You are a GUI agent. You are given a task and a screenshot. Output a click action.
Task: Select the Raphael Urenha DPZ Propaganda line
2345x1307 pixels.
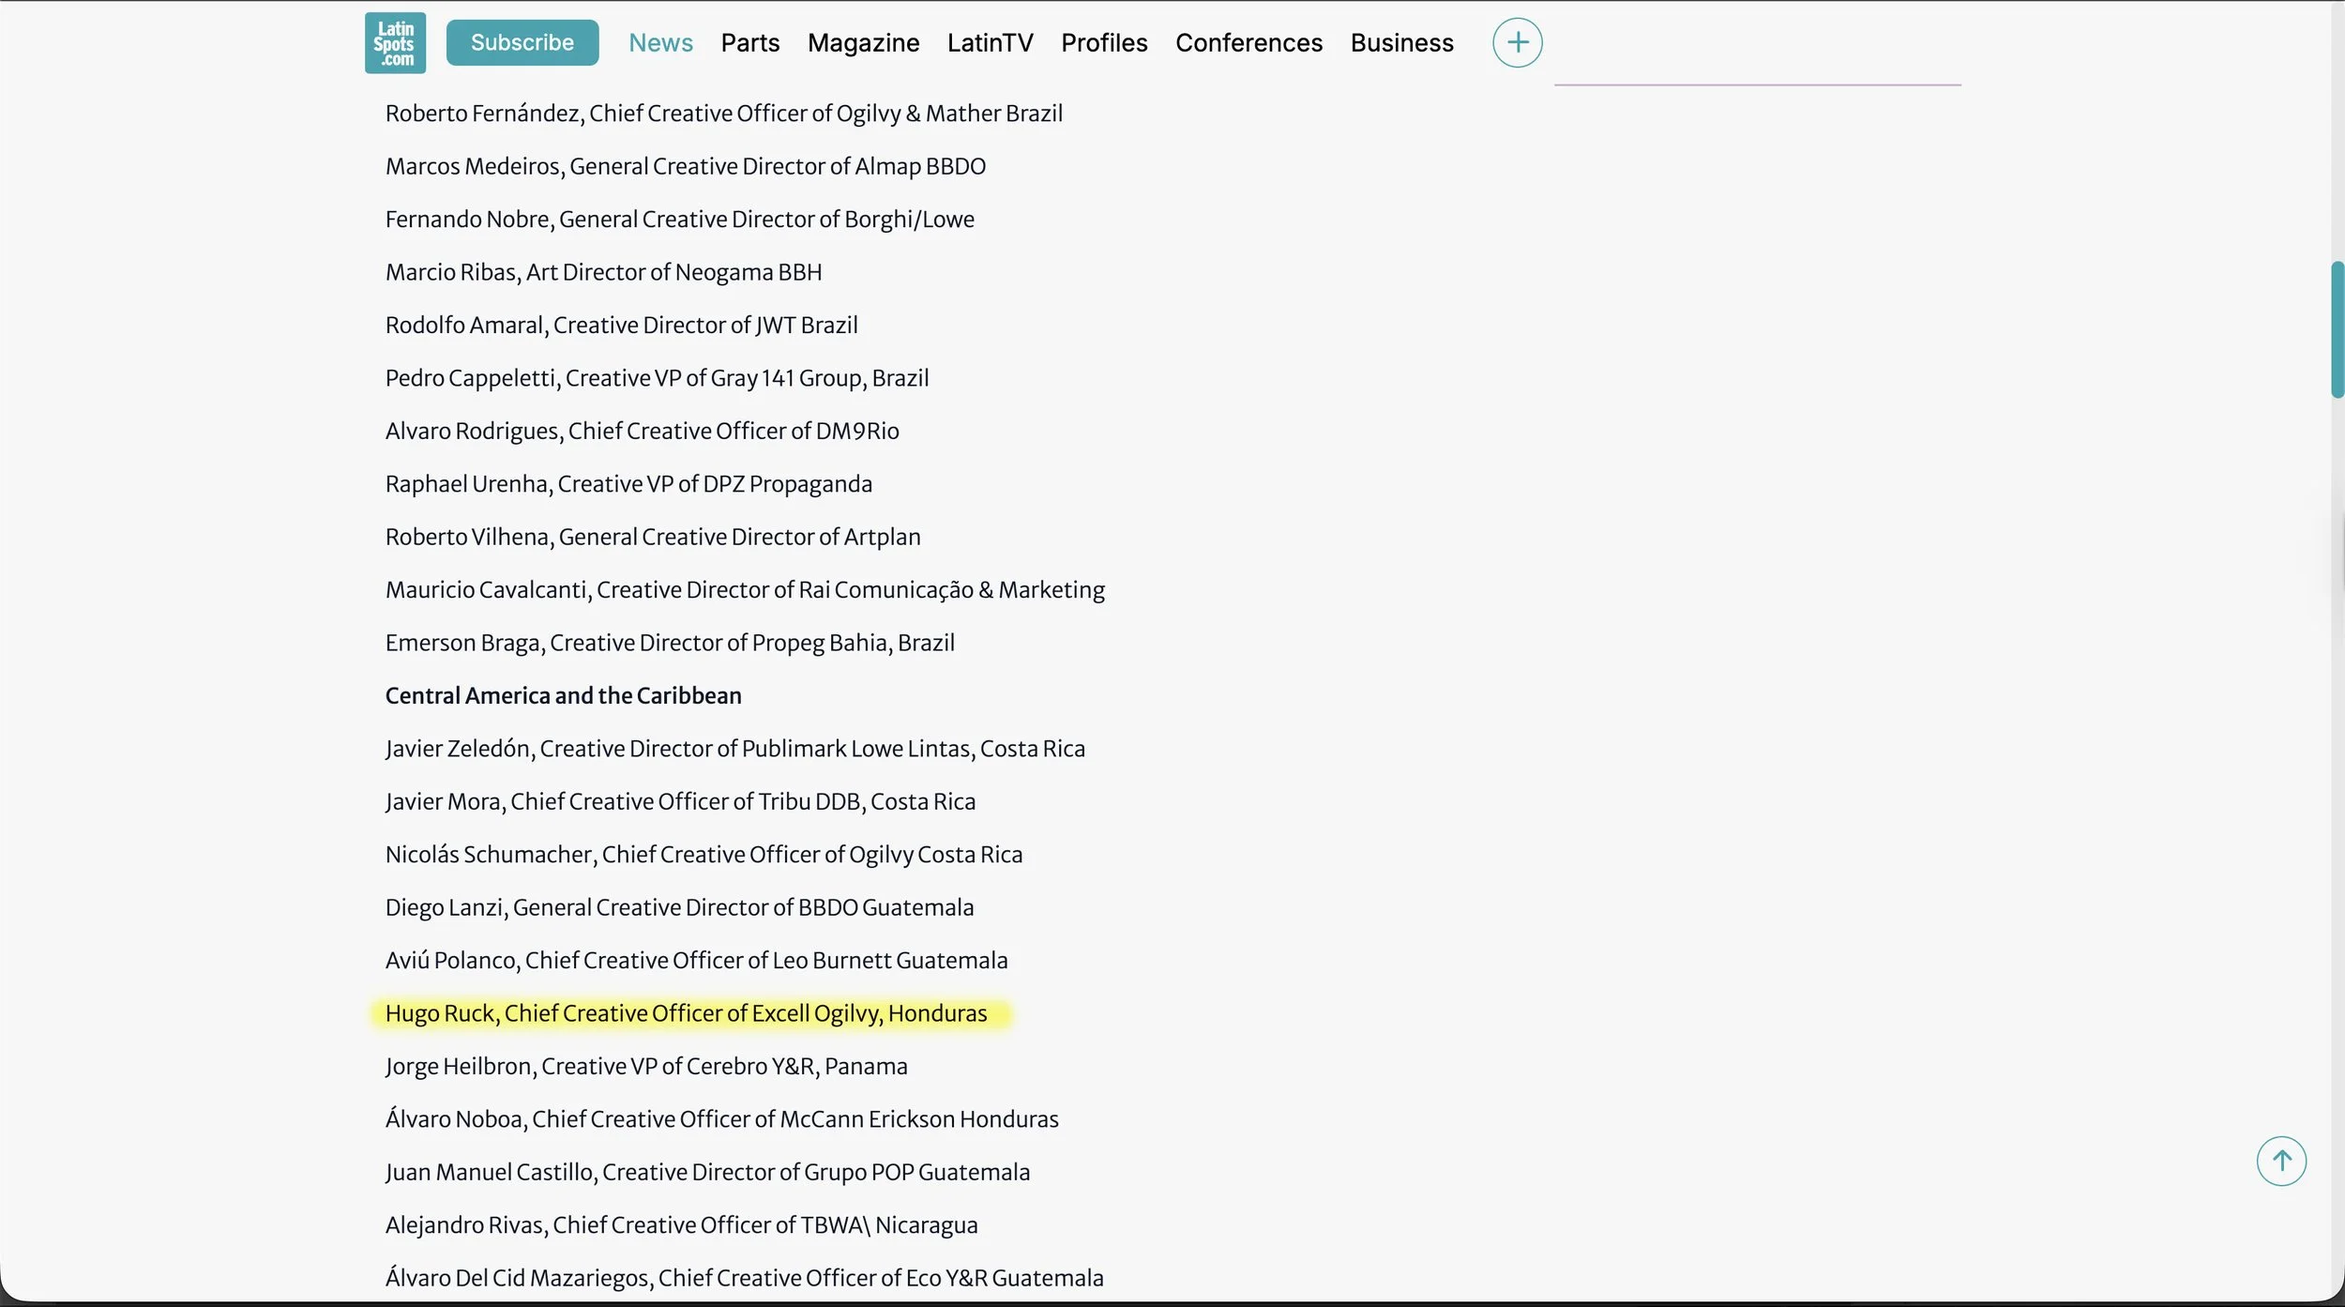click(628, 484)
